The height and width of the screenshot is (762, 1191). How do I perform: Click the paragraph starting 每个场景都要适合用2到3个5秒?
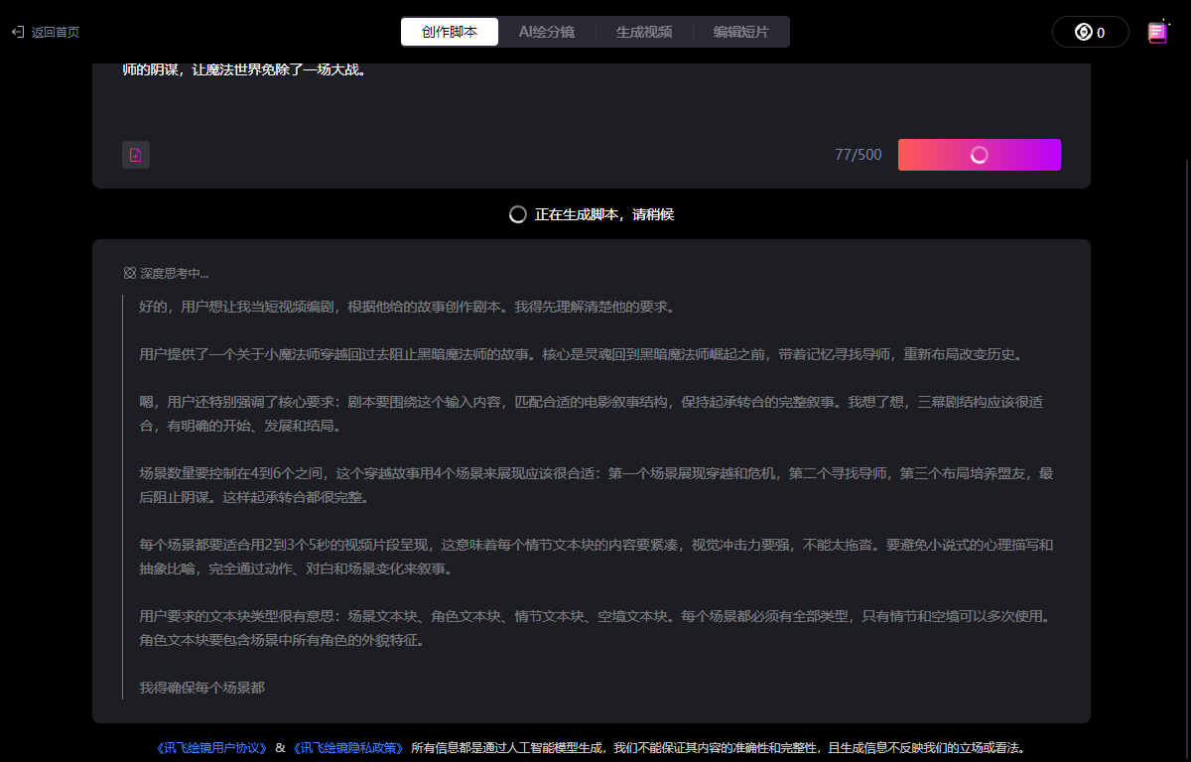(595, 557)
